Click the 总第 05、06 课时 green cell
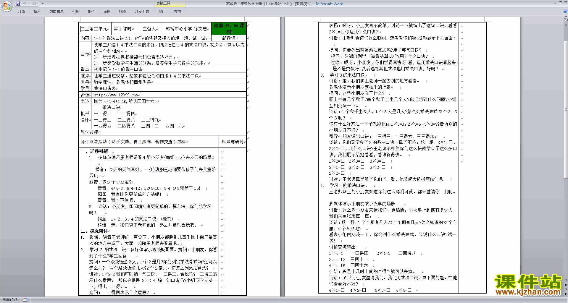The image size is (568, 303). point(229,29)
